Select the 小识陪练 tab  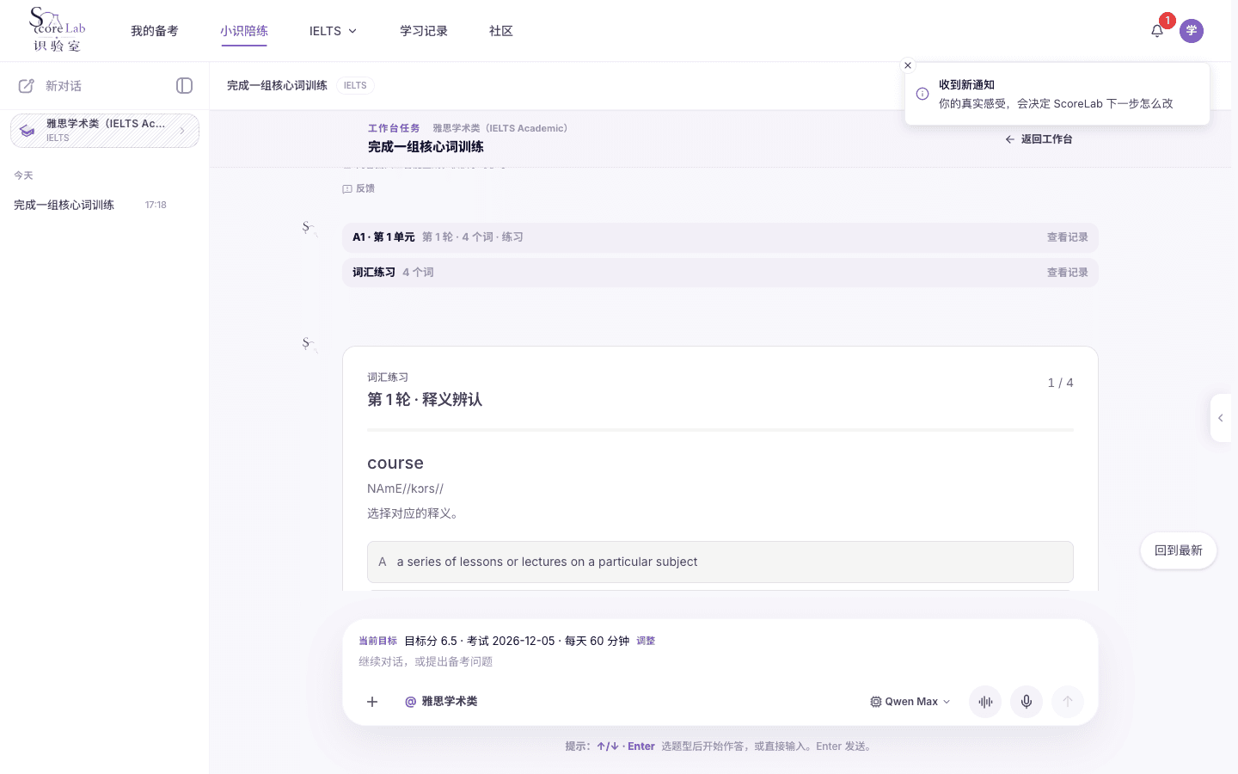[244, 31]
